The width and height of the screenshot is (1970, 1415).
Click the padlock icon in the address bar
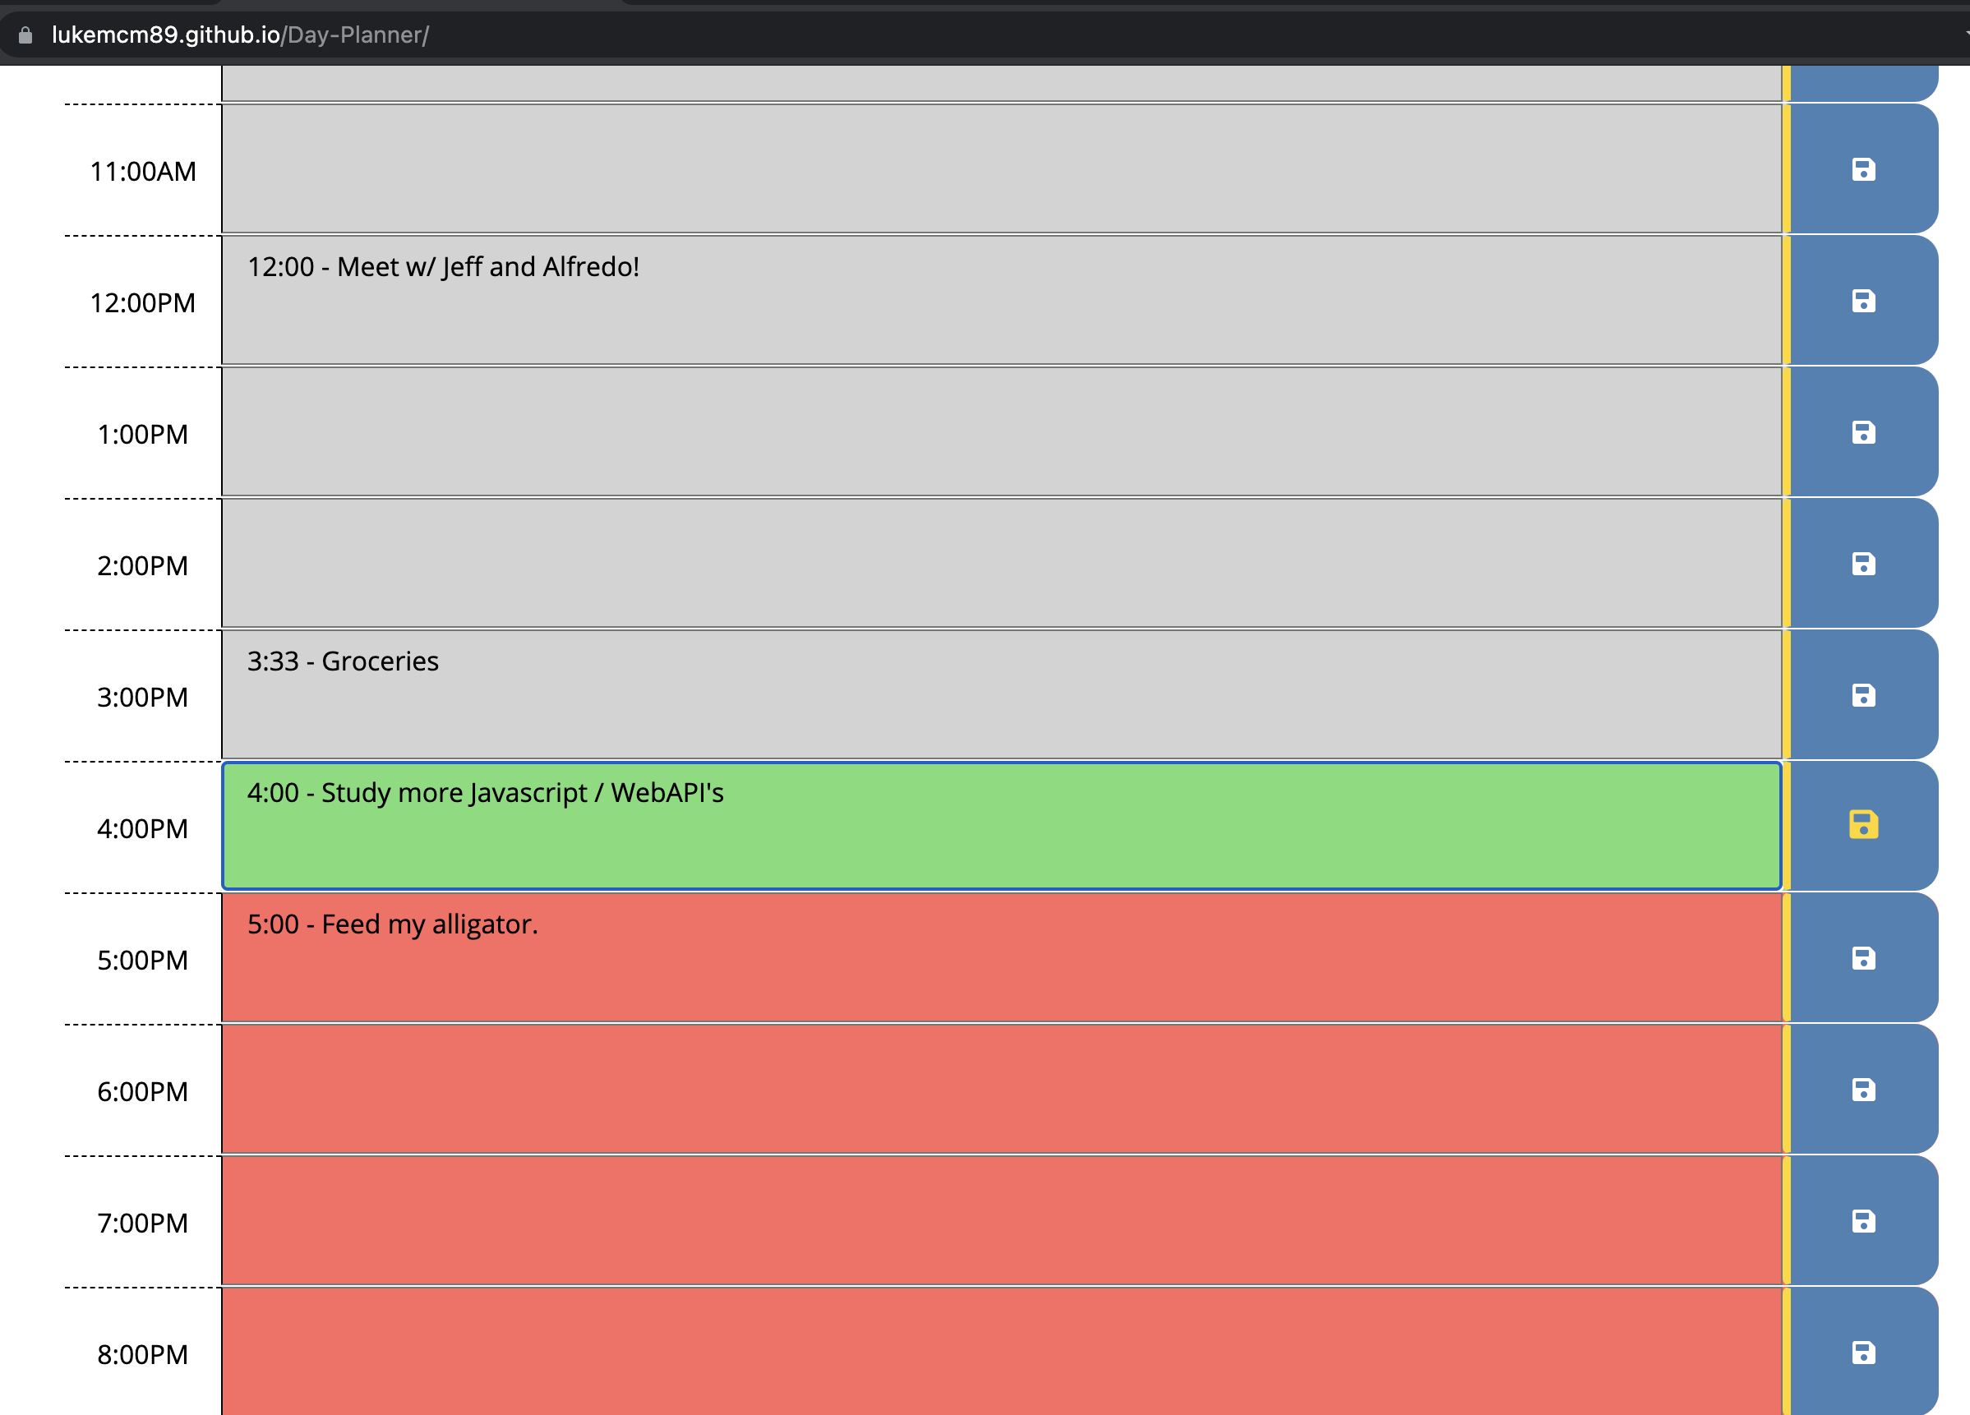25,35
